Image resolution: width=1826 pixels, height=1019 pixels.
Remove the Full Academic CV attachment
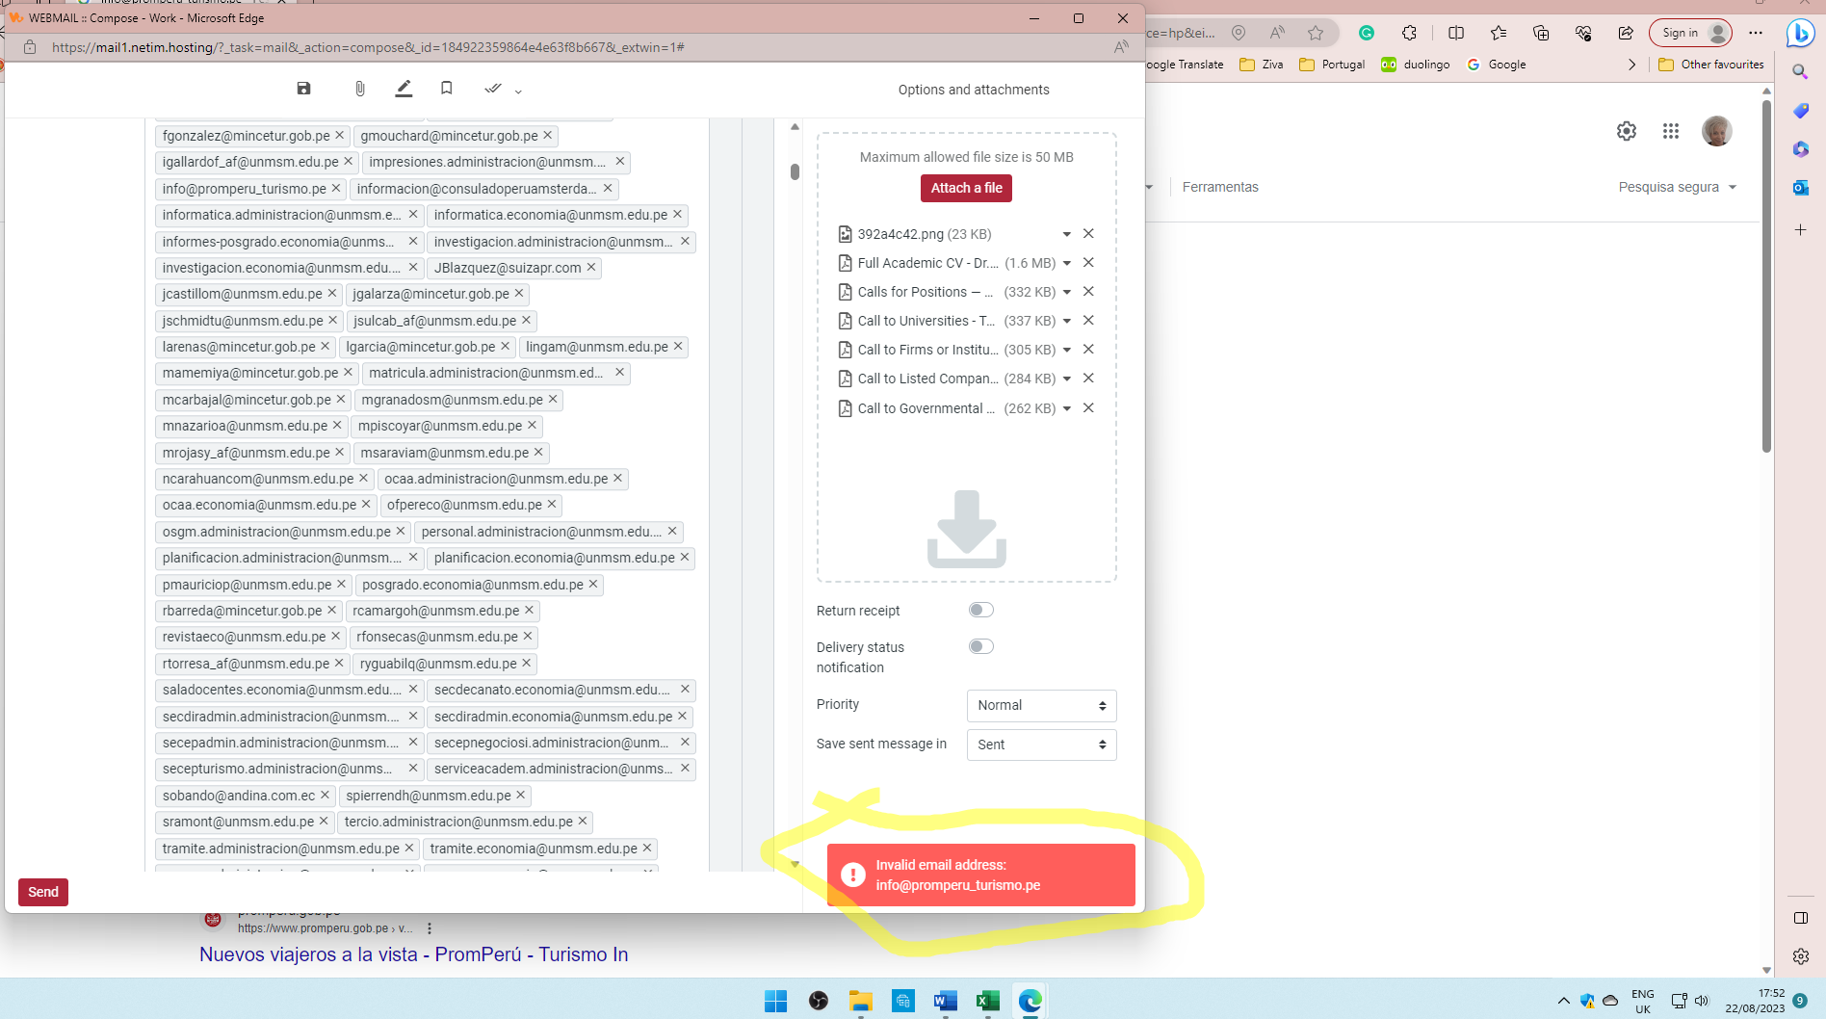[1088, 262]
